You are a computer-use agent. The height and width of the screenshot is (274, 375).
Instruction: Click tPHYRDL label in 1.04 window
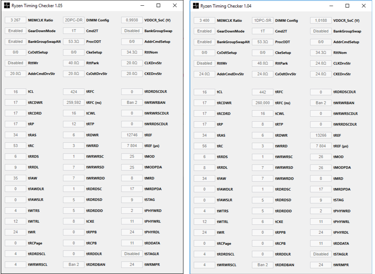point(341,233)
